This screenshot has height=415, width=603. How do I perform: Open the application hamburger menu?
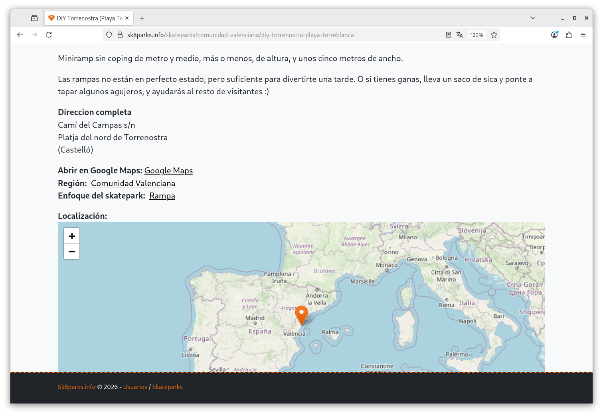(583, 35)
